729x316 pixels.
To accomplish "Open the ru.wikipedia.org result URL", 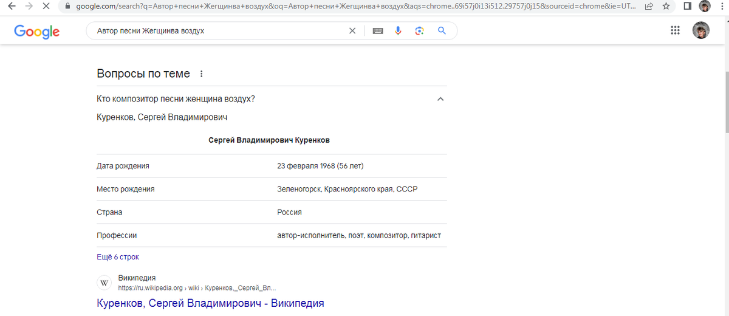I will pos(198,288).
